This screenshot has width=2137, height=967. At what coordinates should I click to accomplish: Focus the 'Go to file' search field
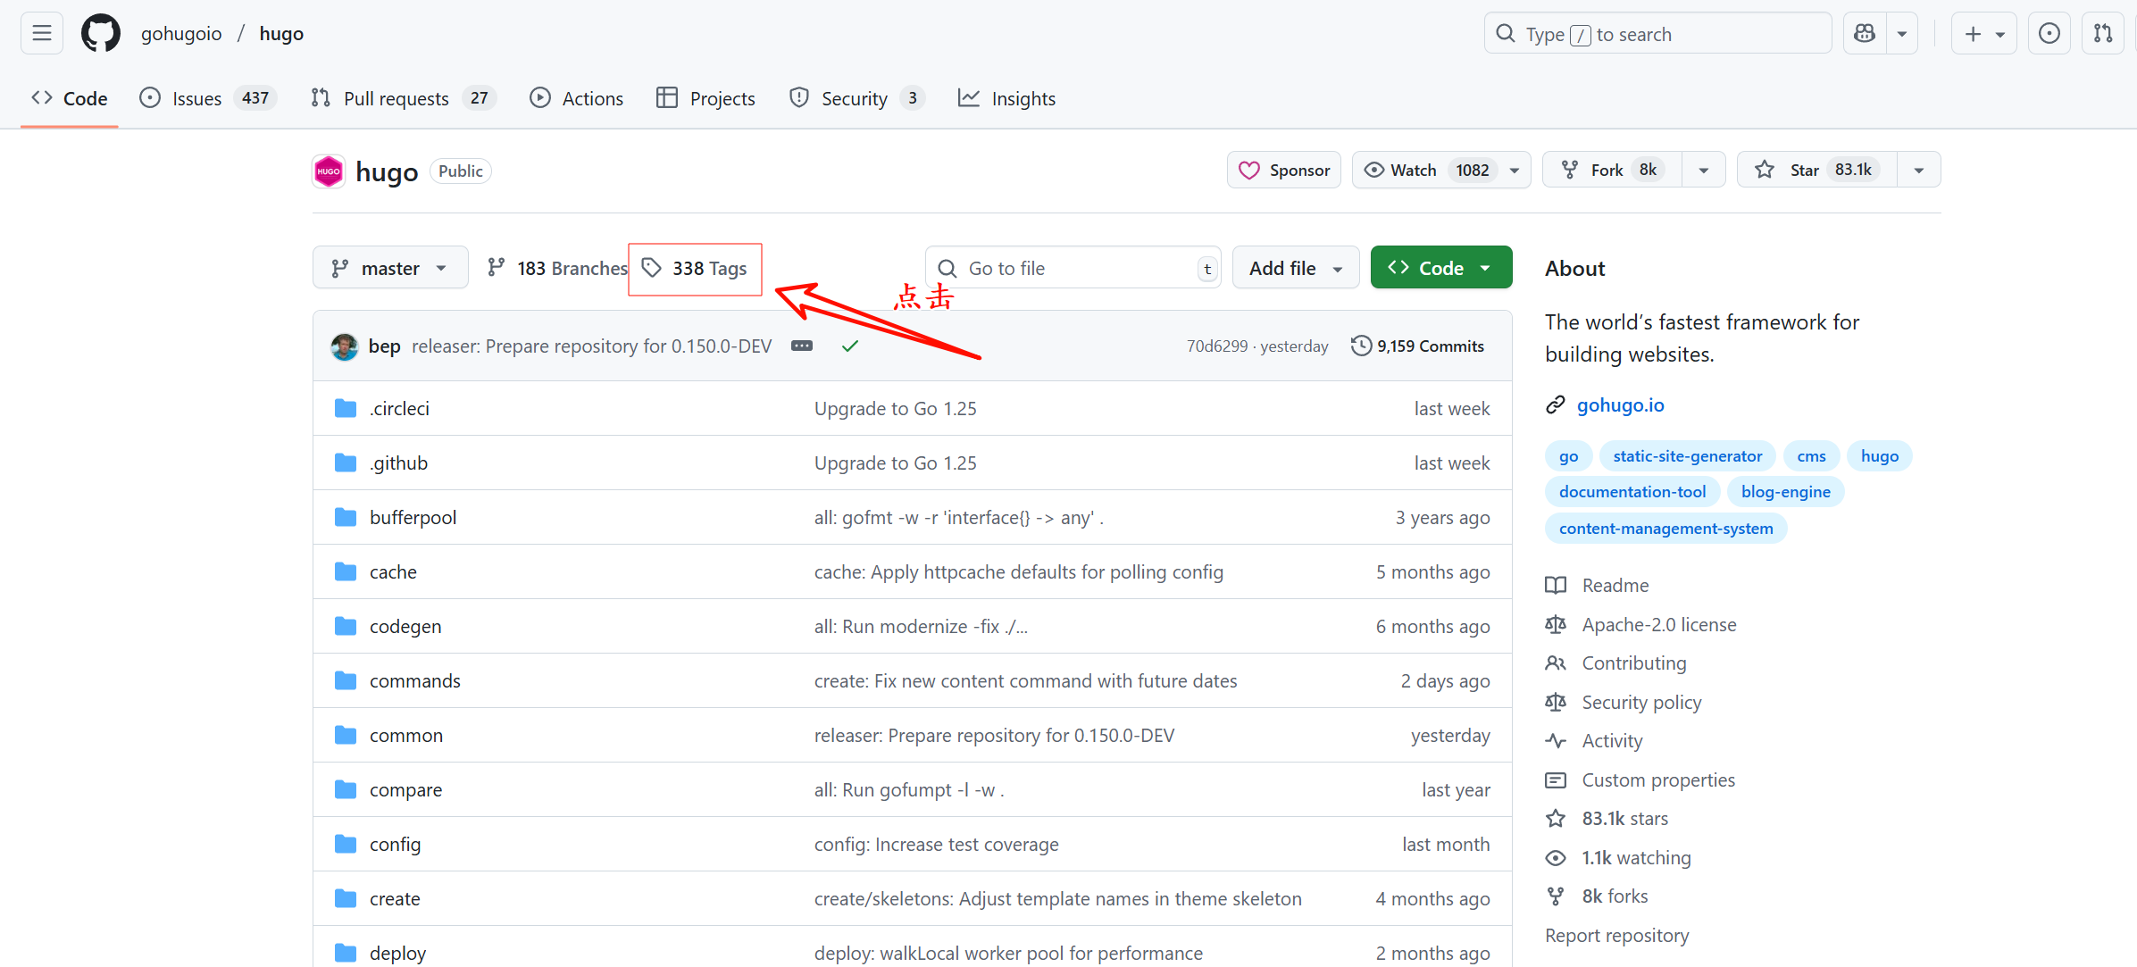pos(1073,268)
